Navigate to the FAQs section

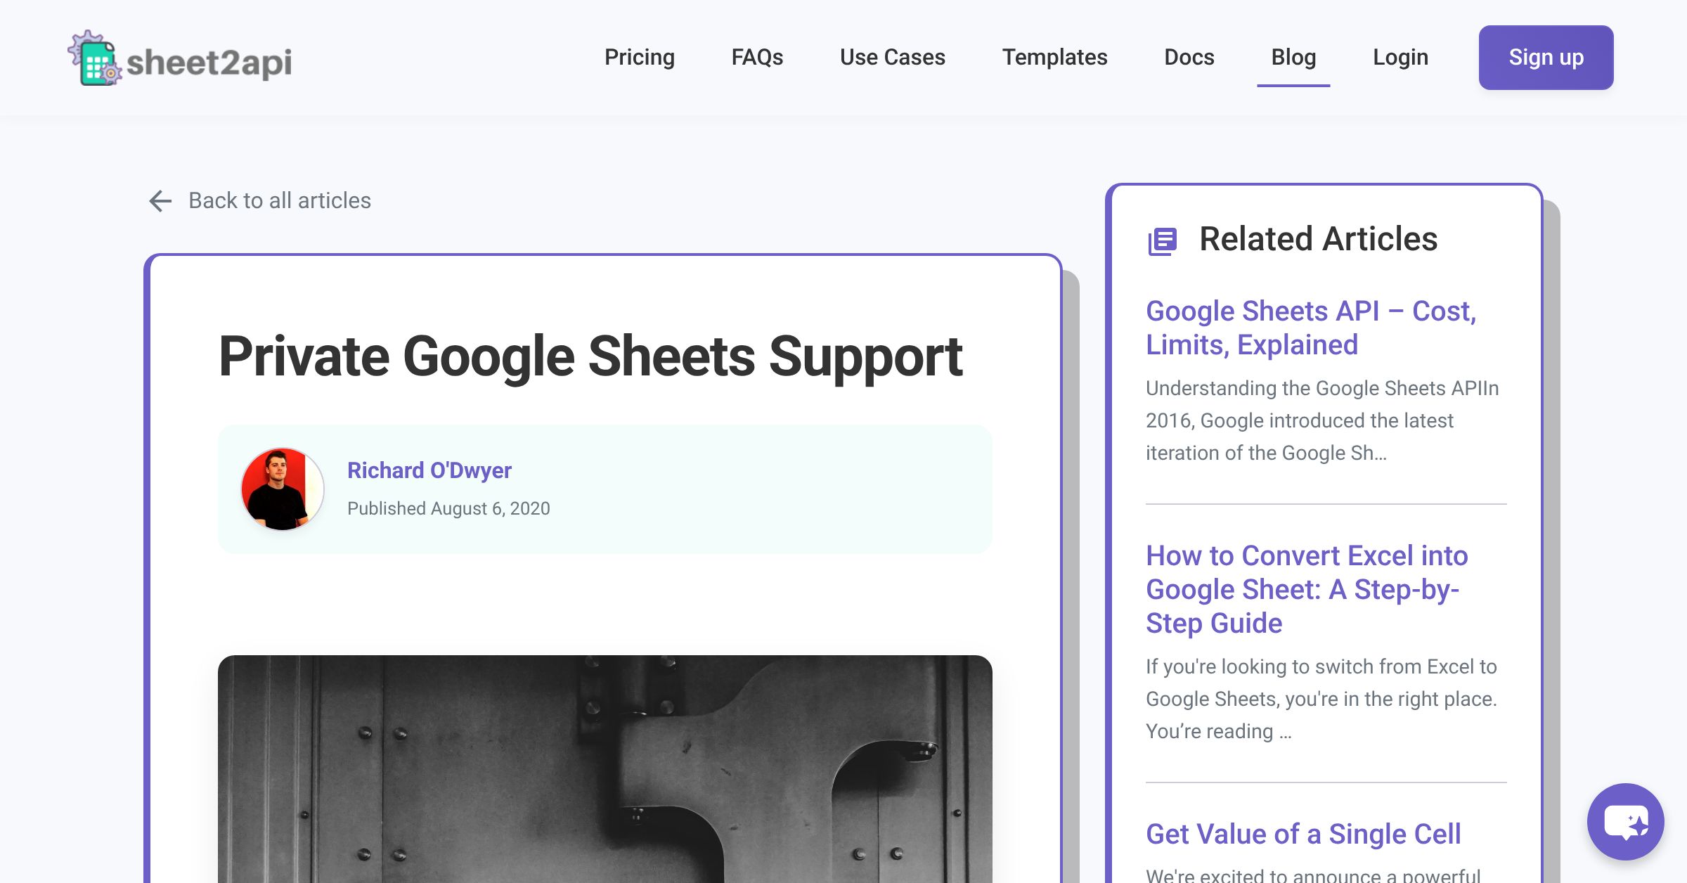coord(757,58)
